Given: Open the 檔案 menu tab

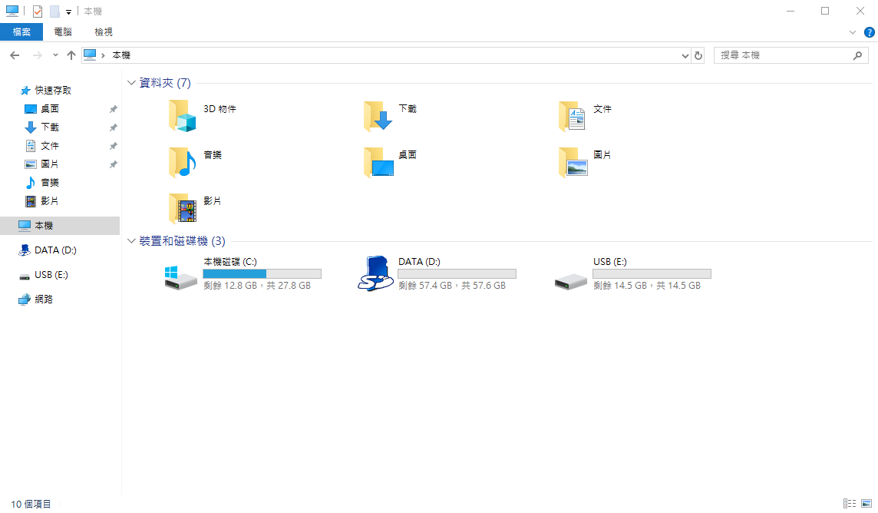Looking at the screenshot, I should (x=21, y=32).
